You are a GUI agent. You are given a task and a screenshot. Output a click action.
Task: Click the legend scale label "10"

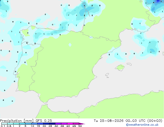tap(32, 126)
